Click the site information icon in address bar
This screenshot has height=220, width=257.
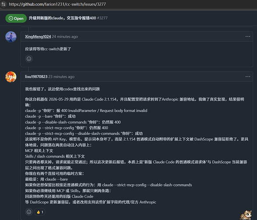pos(3,4)
